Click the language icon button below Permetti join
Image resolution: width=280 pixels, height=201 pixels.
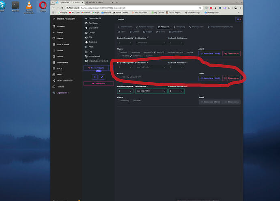95,77
